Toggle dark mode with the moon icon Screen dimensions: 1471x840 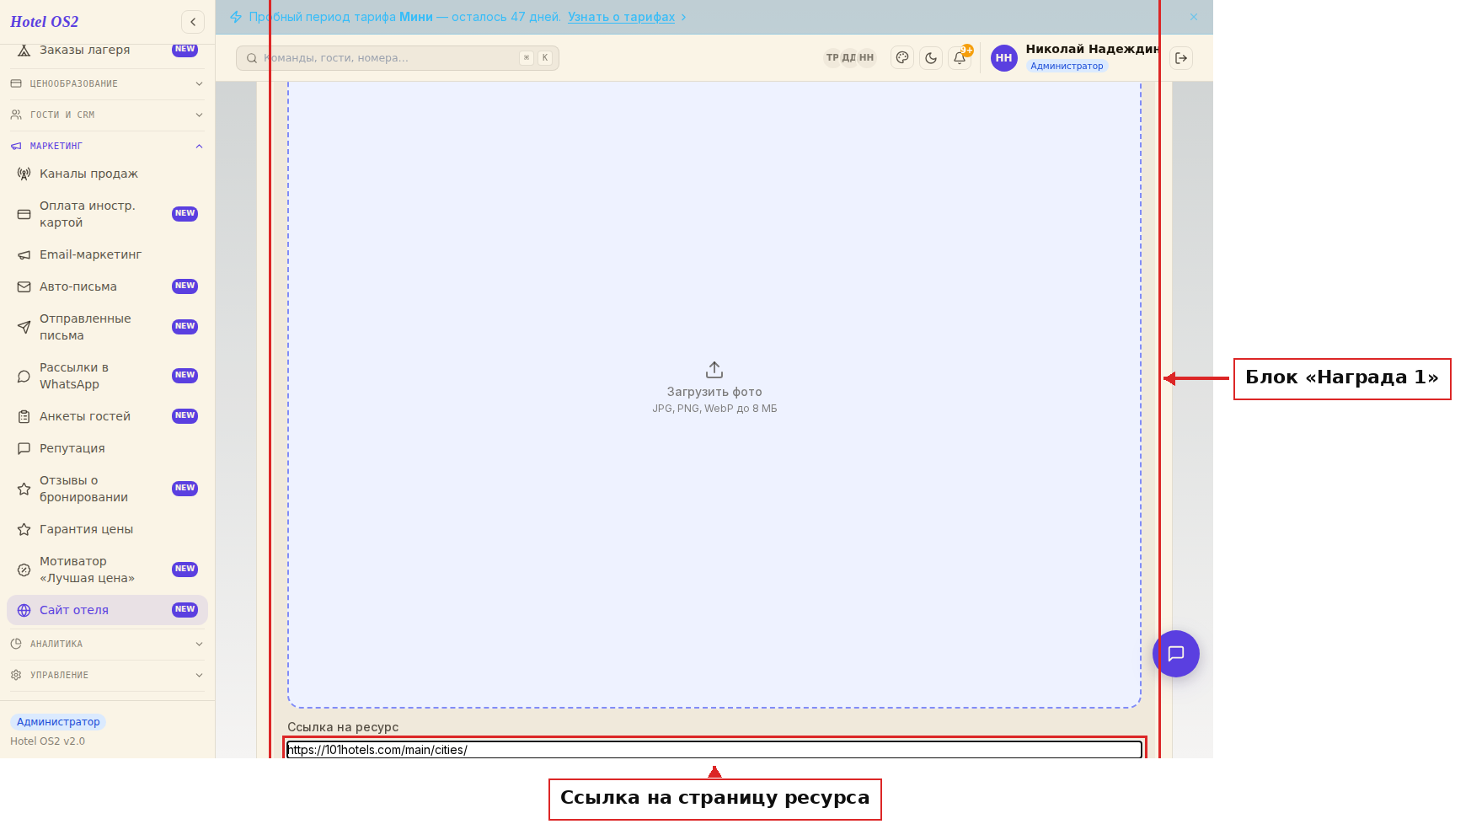(x=931, y=58)
